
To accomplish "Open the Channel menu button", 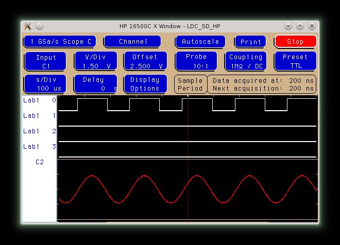I will click(x=132, y=42).
